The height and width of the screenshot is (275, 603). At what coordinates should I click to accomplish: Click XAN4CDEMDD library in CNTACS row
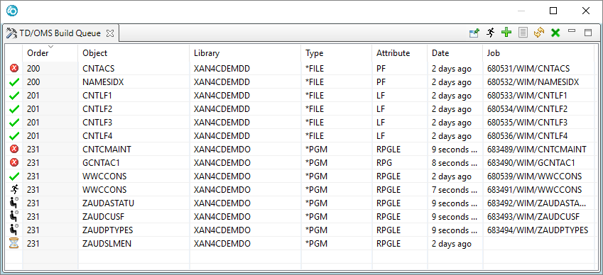[x=245, y=69]
